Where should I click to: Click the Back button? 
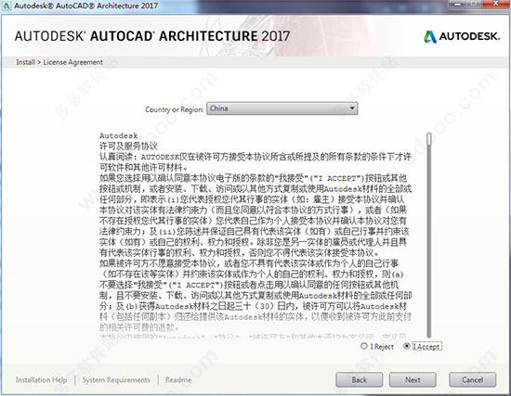[x=360, y=379]
